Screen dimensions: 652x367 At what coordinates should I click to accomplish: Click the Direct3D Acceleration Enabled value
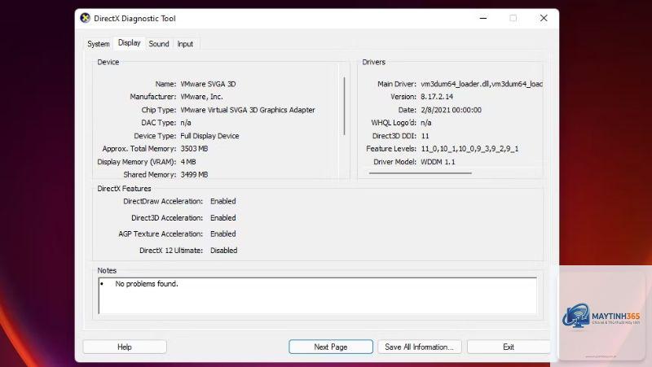(x=222, y=218)
